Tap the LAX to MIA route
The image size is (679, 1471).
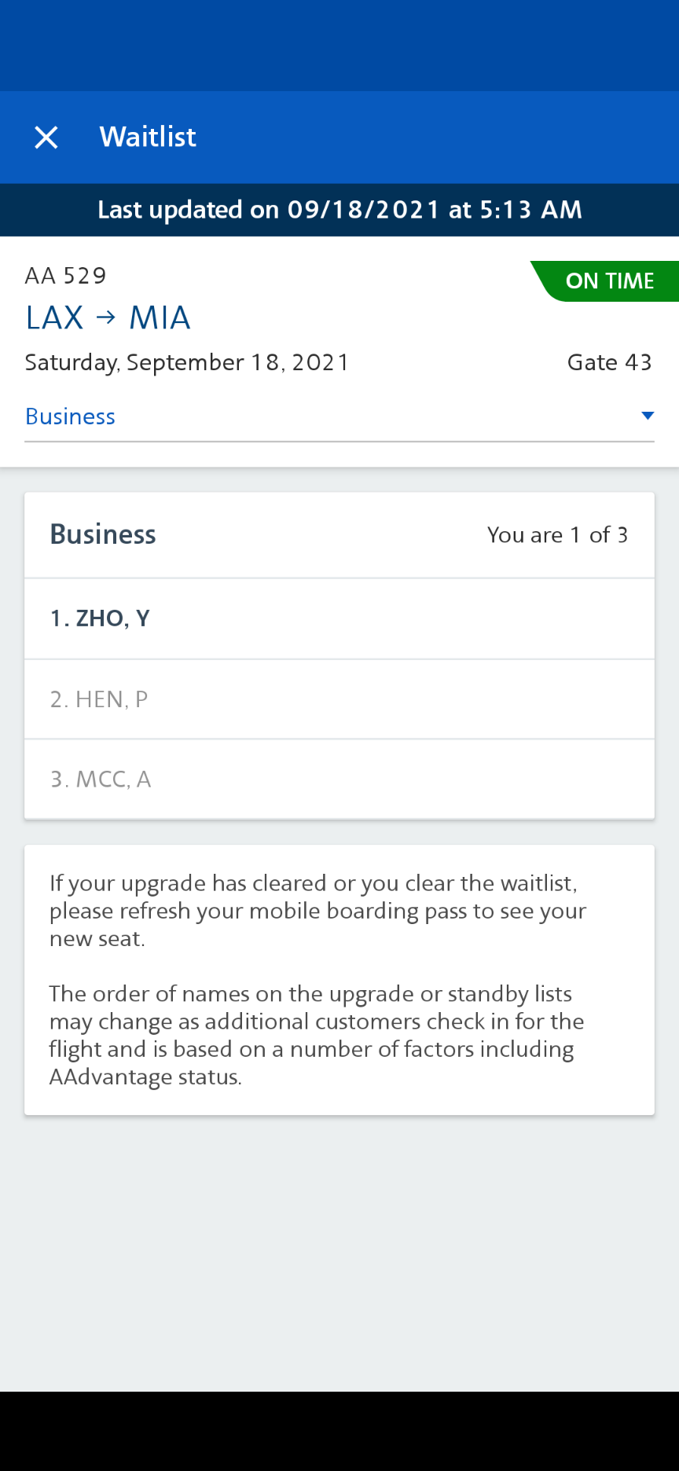coord(108,317)
